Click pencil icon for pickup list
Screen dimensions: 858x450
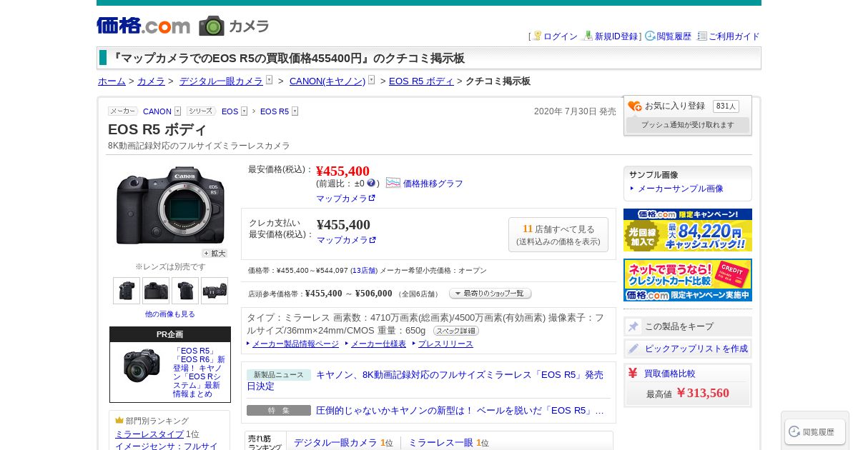[x=633, y=349]
